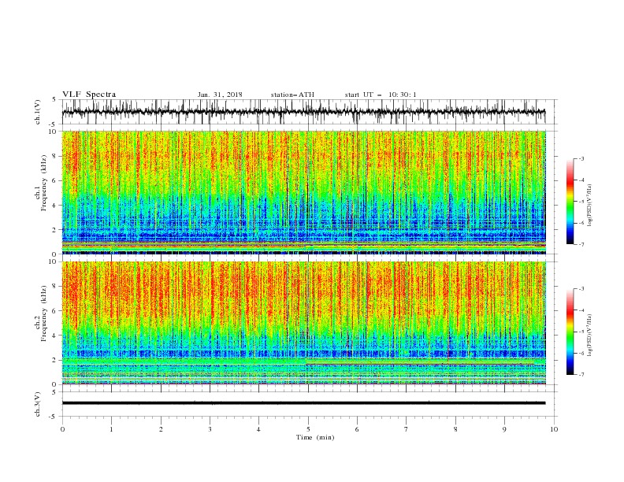Click the ch.2 spectrogram plot area
624x482 pixels.
point(304,323)
